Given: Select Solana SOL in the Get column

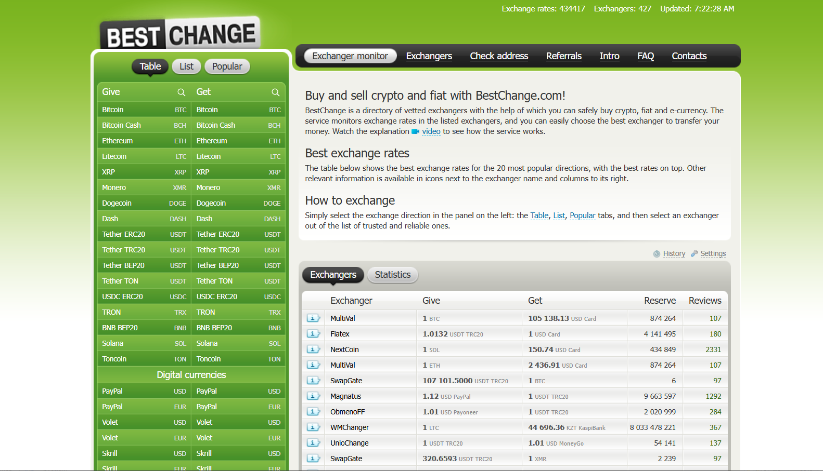Looking at the screenshot, I should point(238,343).
